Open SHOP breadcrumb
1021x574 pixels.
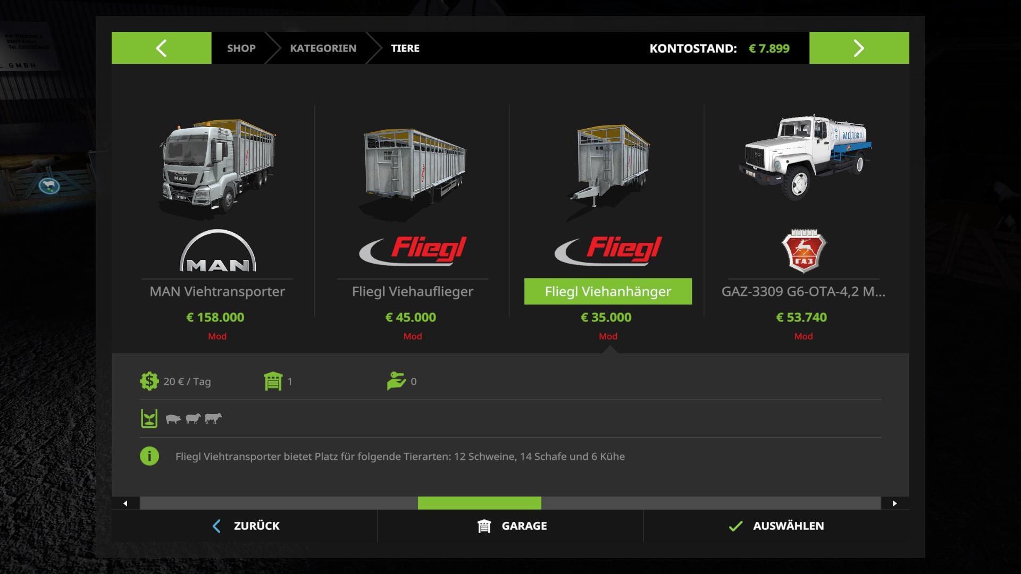[241, 48]
